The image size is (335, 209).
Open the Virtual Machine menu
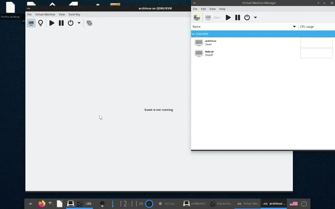(45, 14)
